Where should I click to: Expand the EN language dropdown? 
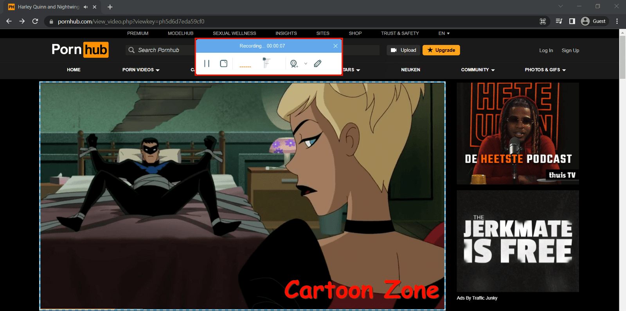(x=444, y=33)
